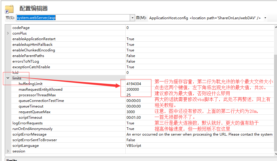Click the enableApplicationRestart value True

point(130,39)
